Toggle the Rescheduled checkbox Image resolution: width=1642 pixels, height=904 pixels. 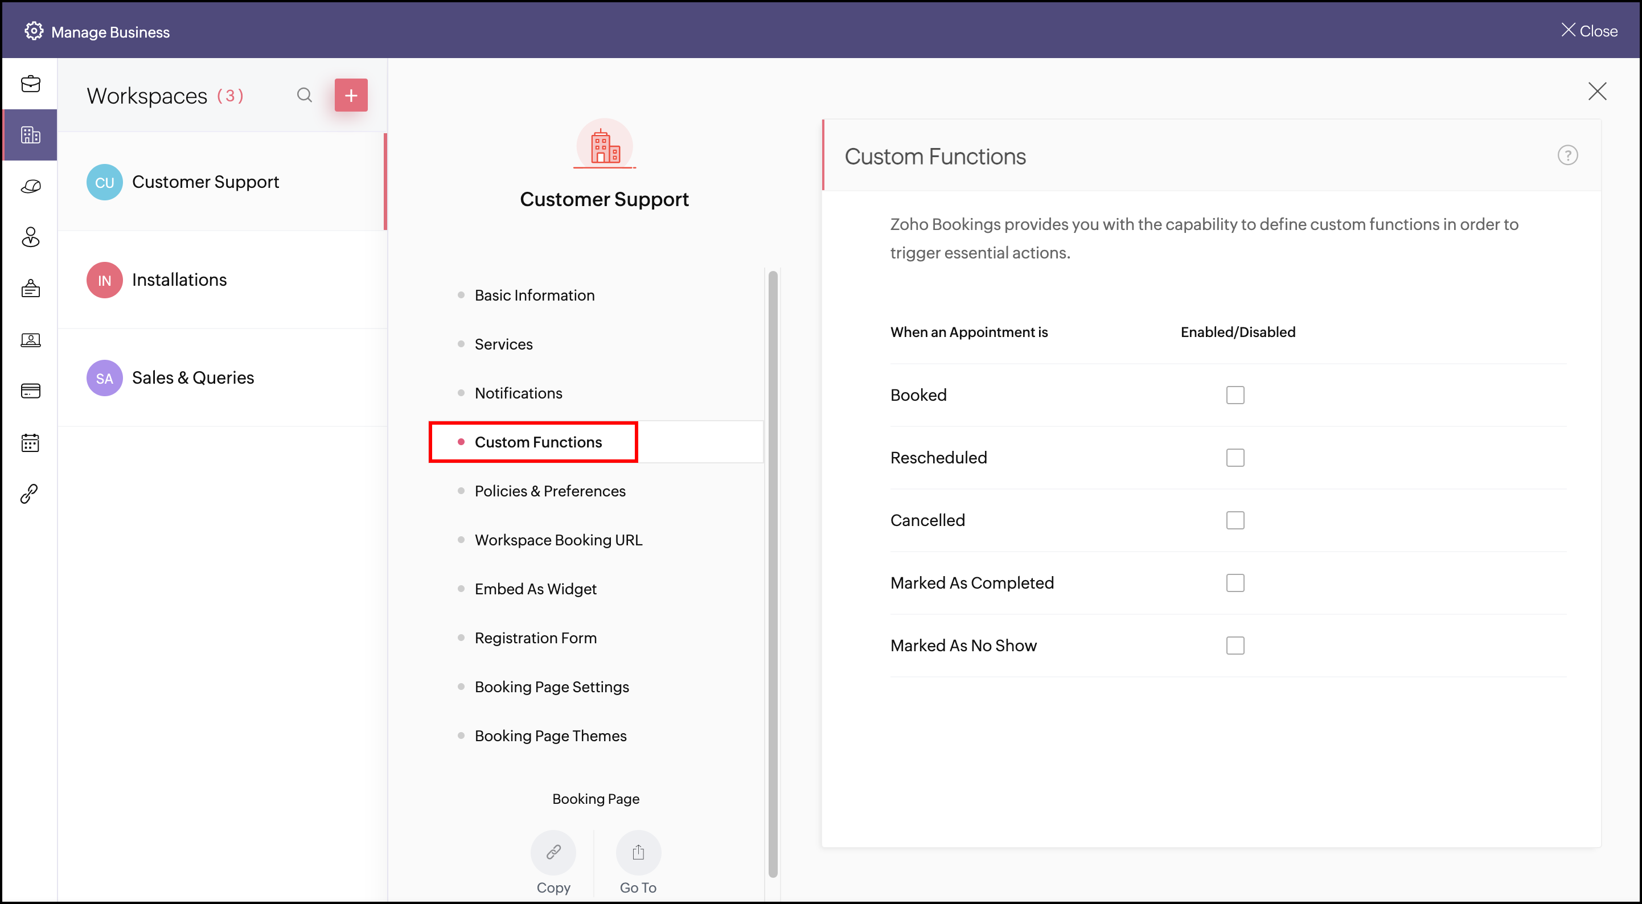click(x=1235, y=458)
